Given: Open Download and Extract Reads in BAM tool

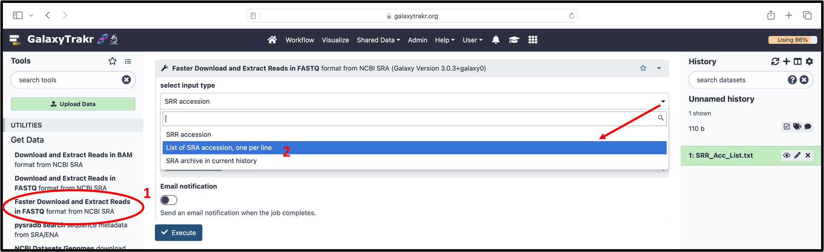Looking at the screenshot, I should point(73,160).
